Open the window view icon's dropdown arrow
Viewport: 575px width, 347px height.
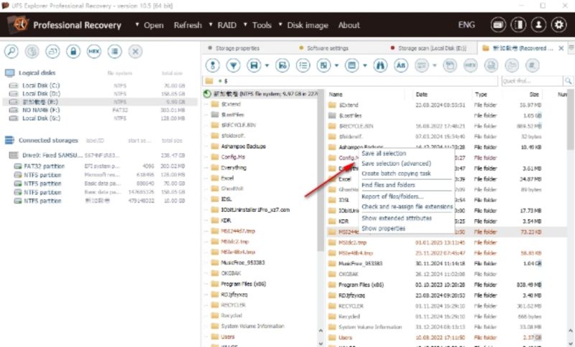point(365,65)
